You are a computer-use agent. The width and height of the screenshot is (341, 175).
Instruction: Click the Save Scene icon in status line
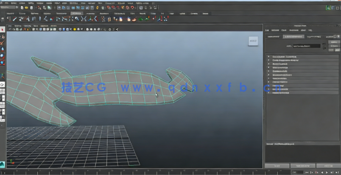point(32,7)
